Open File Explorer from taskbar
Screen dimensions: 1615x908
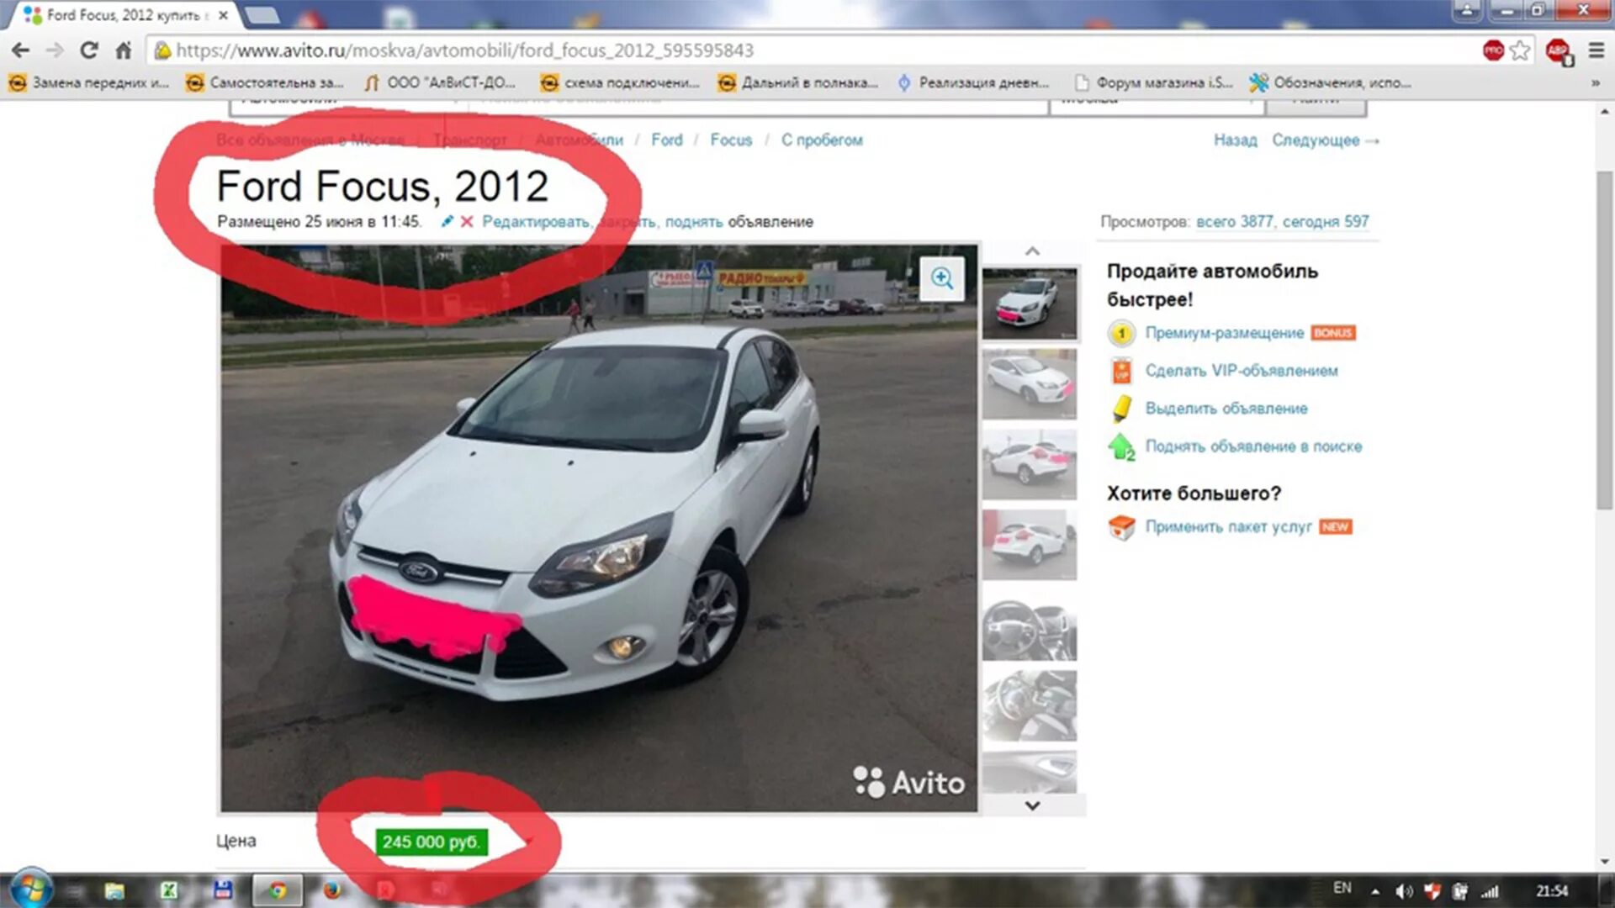(x=114, y=890)
